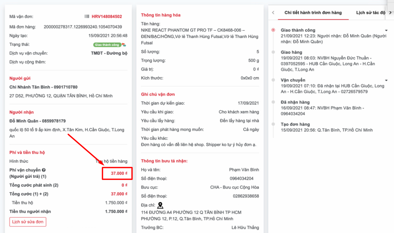The height and width of the screenshot is (233, 394).
Task: Click sender address 27 D52, PHƯỜNG 12
Action: point(61,96)
